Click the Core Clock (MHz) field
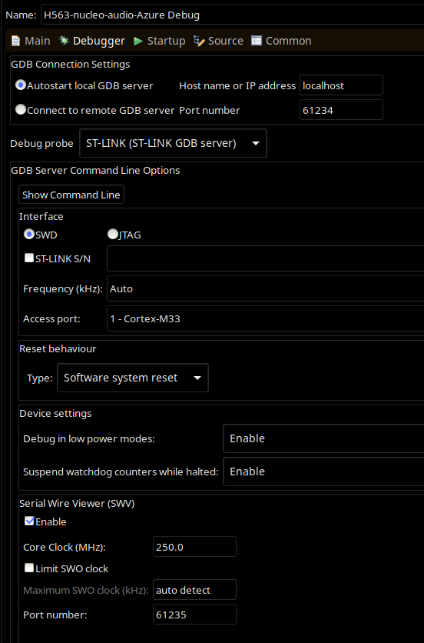The width and height of the screenshot is (424, 643). point(194,547)
